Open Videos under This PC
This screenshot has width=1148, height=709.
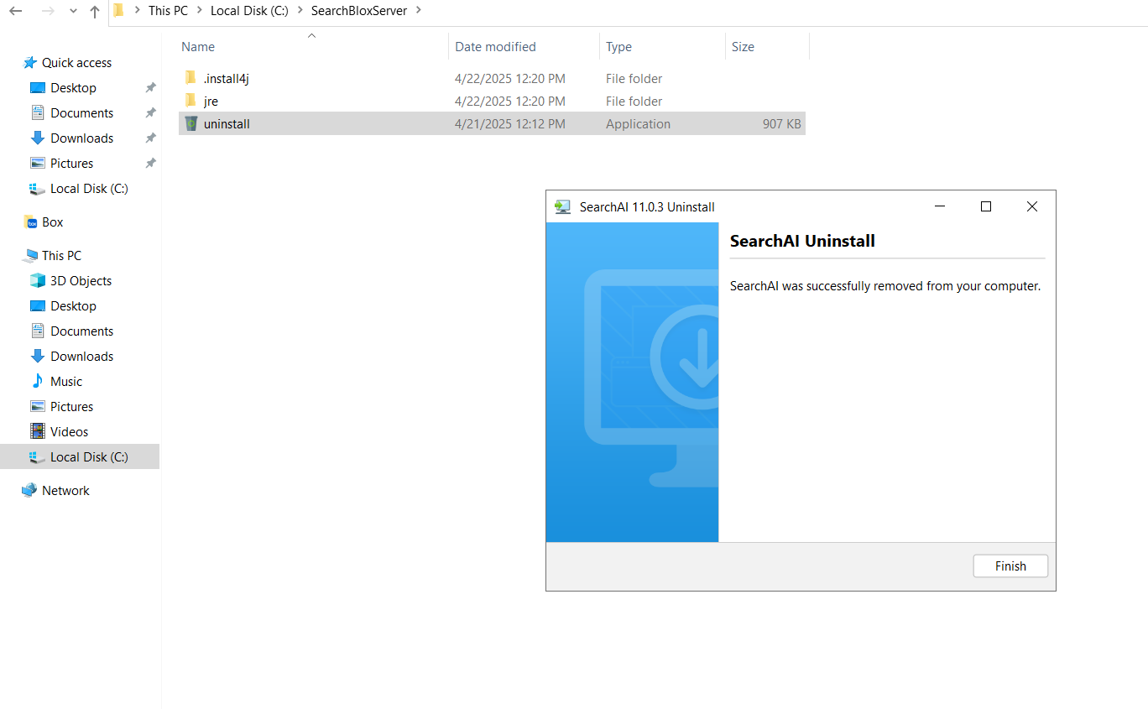[x=69, y=432]
